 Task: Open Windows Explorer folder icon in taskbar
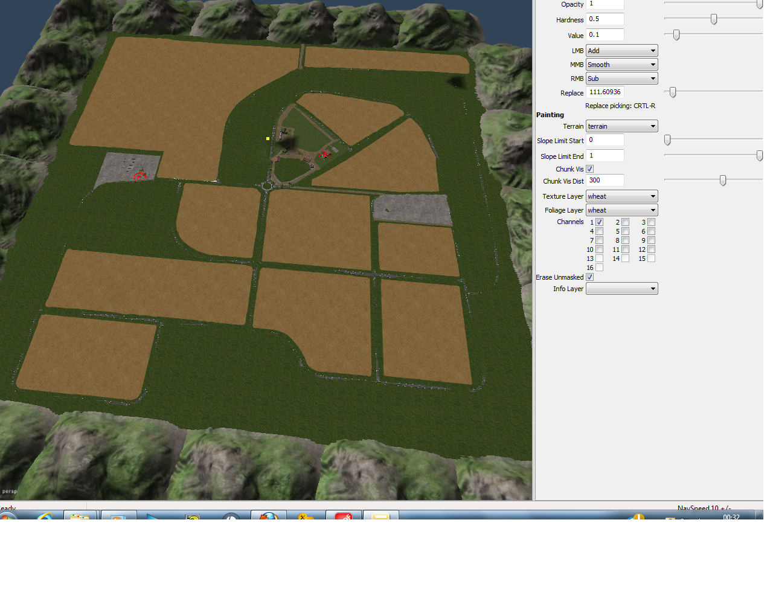coord(80,515)
